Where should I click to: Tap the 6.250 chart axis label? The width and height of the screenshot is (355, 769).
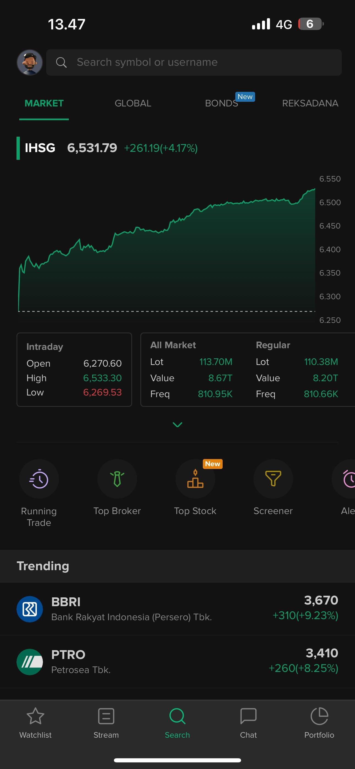[330, 320]
